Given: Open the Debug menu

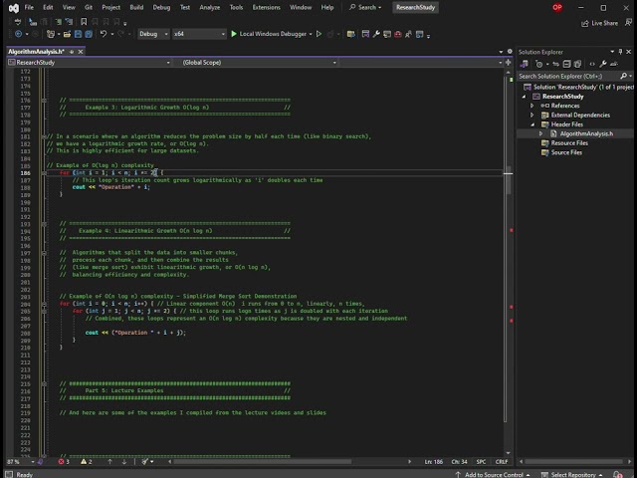Looking at the screenshot, I should pyautogui.click(x=161, y=7).
